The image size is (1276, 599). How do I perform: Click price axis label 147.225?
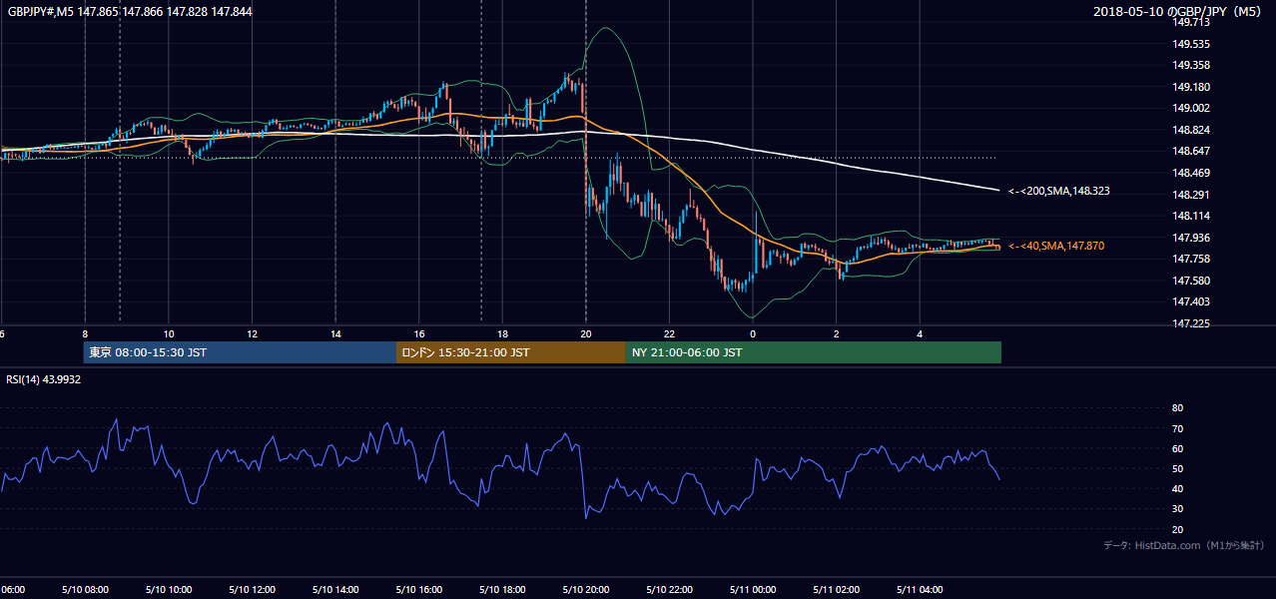click(1190, 323)
